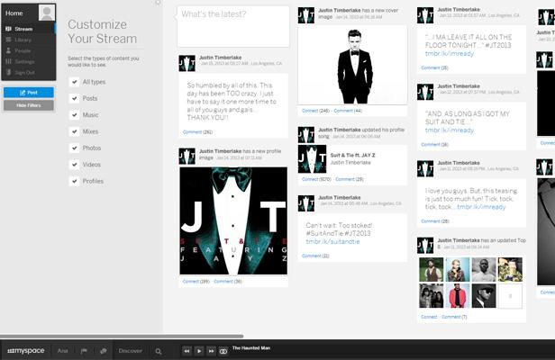Click Comment under the Can't wait post

click(311, 256)
